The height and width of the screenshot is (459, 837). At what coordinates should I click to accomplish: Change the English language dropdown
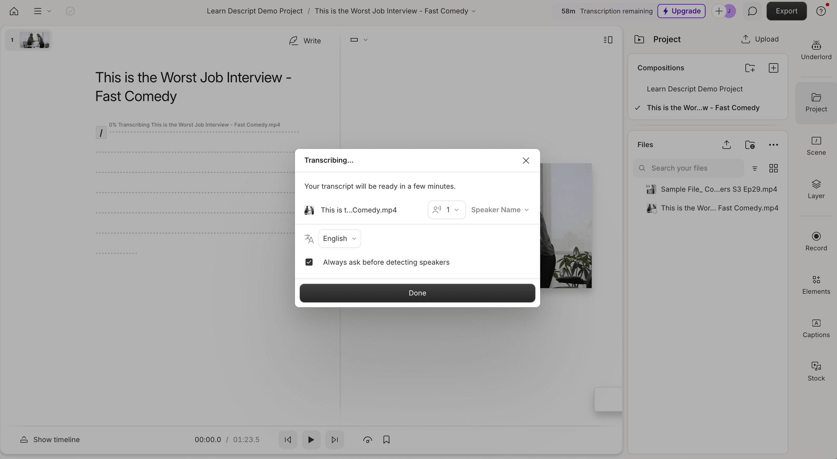point(339,238)
